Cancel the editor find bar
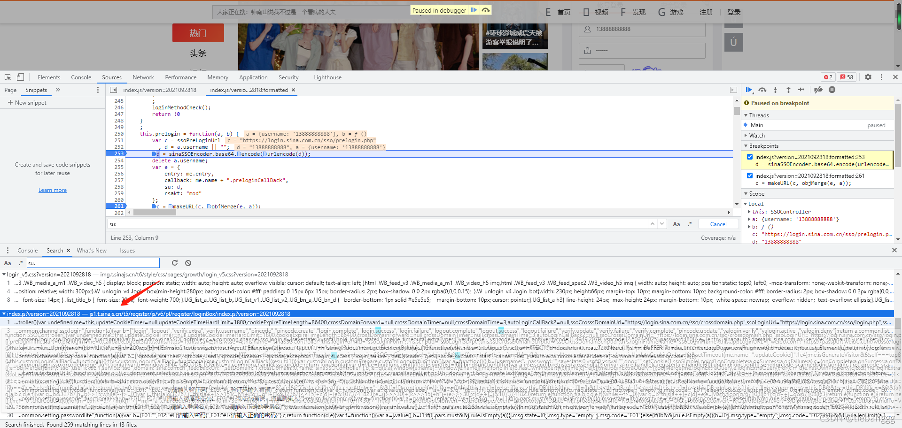The height and width of the screenshot is (428, 902). click(718, 224)
